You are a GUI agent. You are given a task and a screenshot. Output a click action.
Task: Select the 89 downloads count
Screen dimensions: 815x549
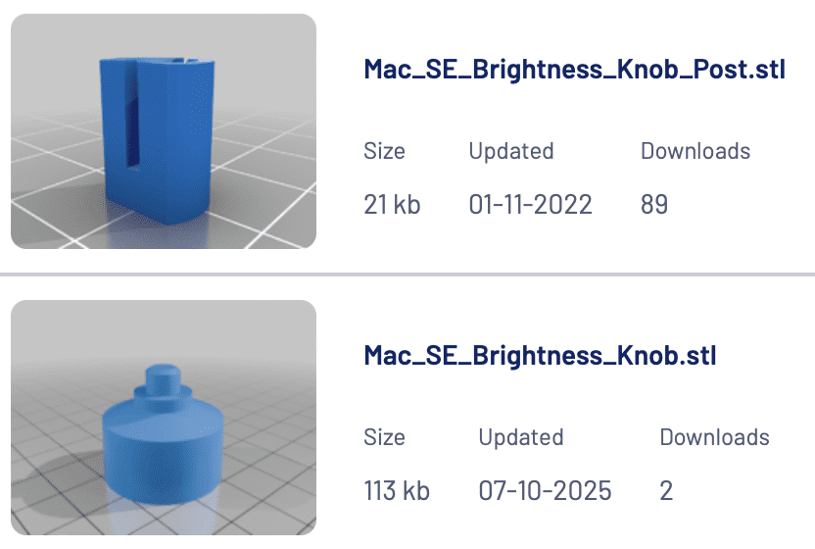(x=654, y=204)
